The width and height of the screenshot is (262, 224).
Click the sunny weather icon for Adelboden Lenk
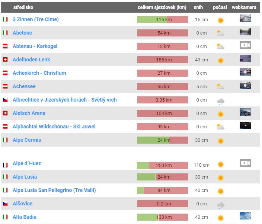click(x=220, y=60)
